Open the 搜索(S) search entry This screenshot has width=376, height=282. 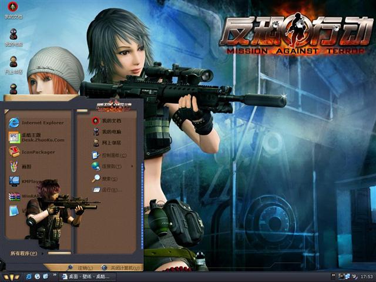(x=105, y=179)
